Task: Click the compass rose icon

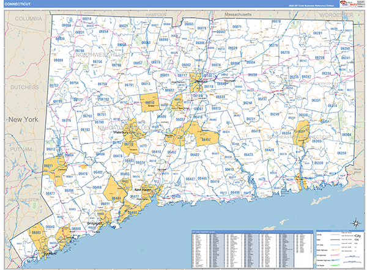Action: pos(355,223)
